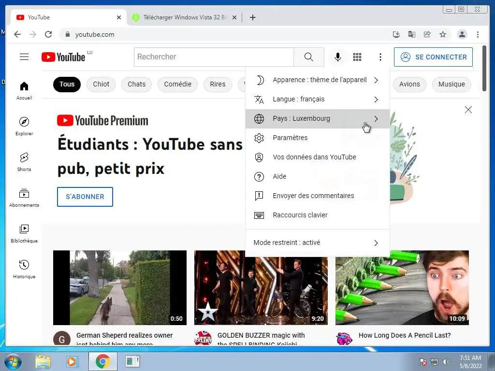Select the Chats filter chip
495x371 pixels.
click(137, 84)
